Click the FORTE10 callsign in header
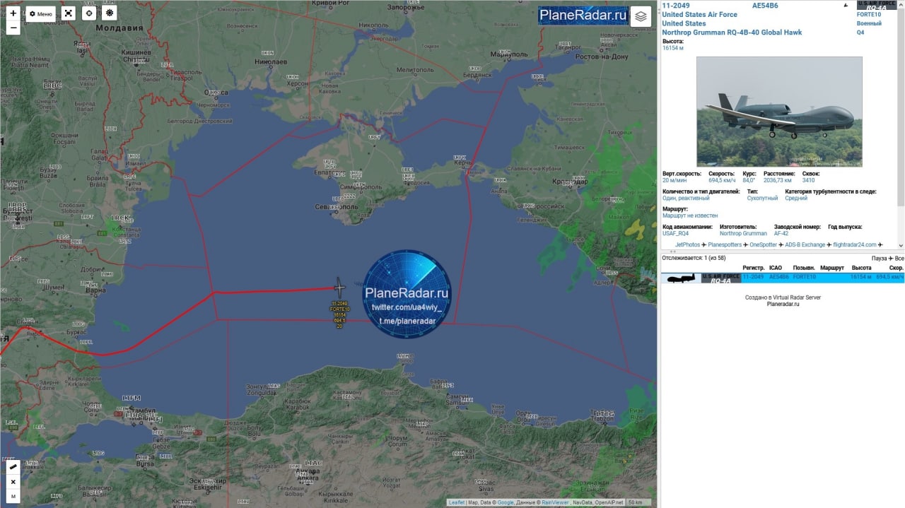The image size is (905, 508). [x=869, y=14]
